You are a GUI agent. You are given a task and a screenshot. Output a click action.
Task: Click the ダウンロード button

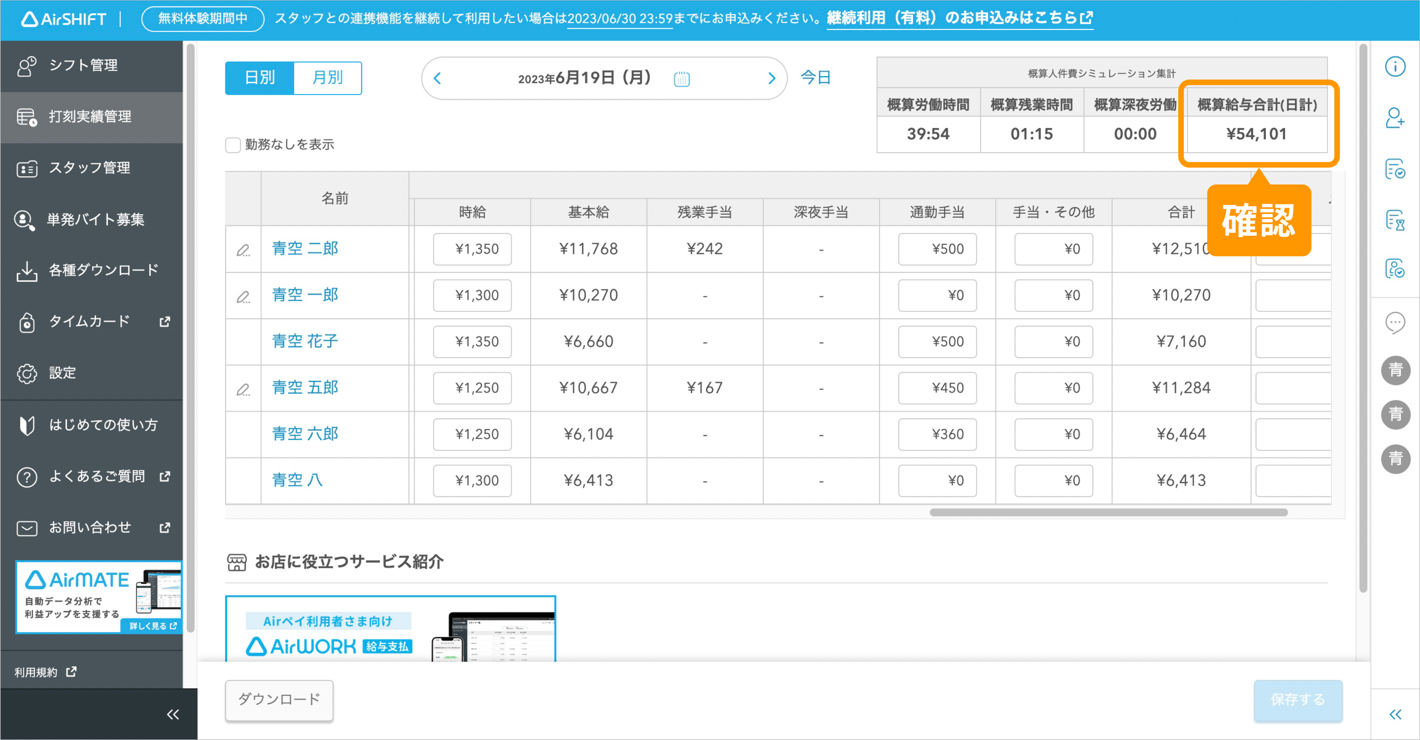[279, 700]
